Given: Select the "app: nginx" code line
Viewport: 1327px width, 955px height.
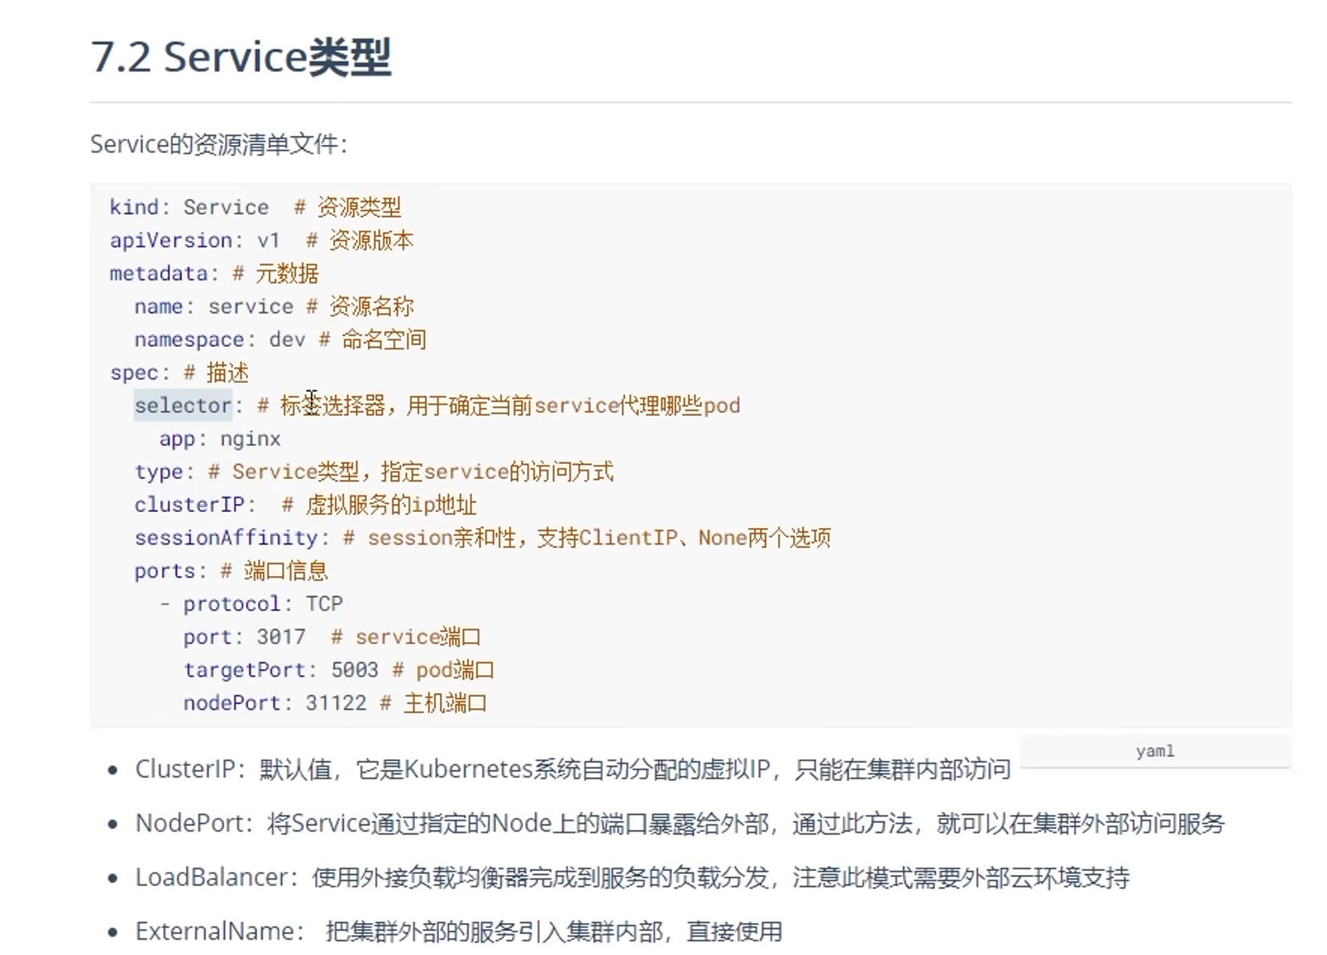Looking at the screenshot, I should [220, 439].
